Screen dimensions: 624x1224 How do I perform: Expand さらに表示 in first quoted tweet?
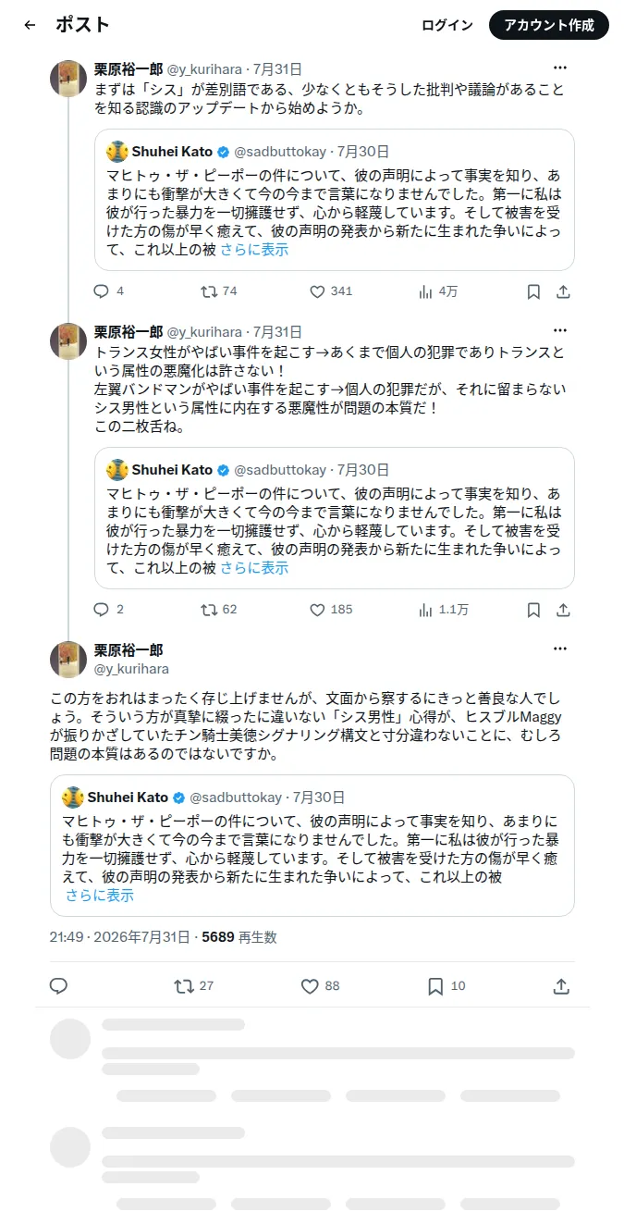tap(254, 250)
